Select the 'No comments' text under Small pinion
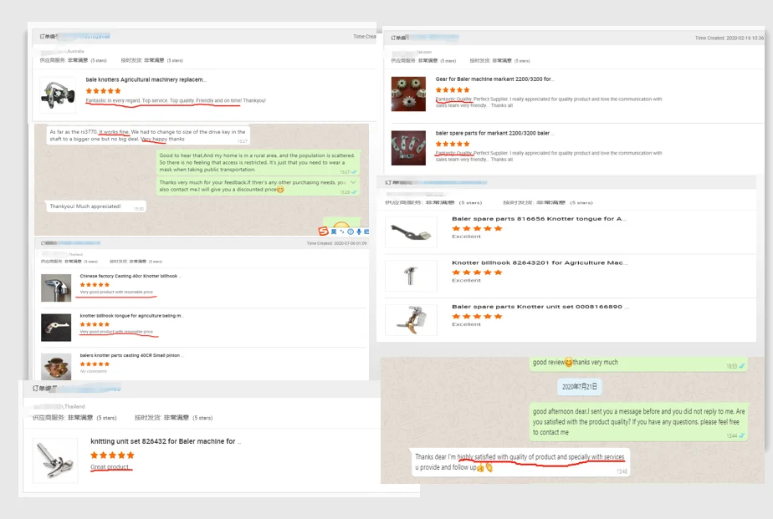773x519 pixels. (93, 371)
